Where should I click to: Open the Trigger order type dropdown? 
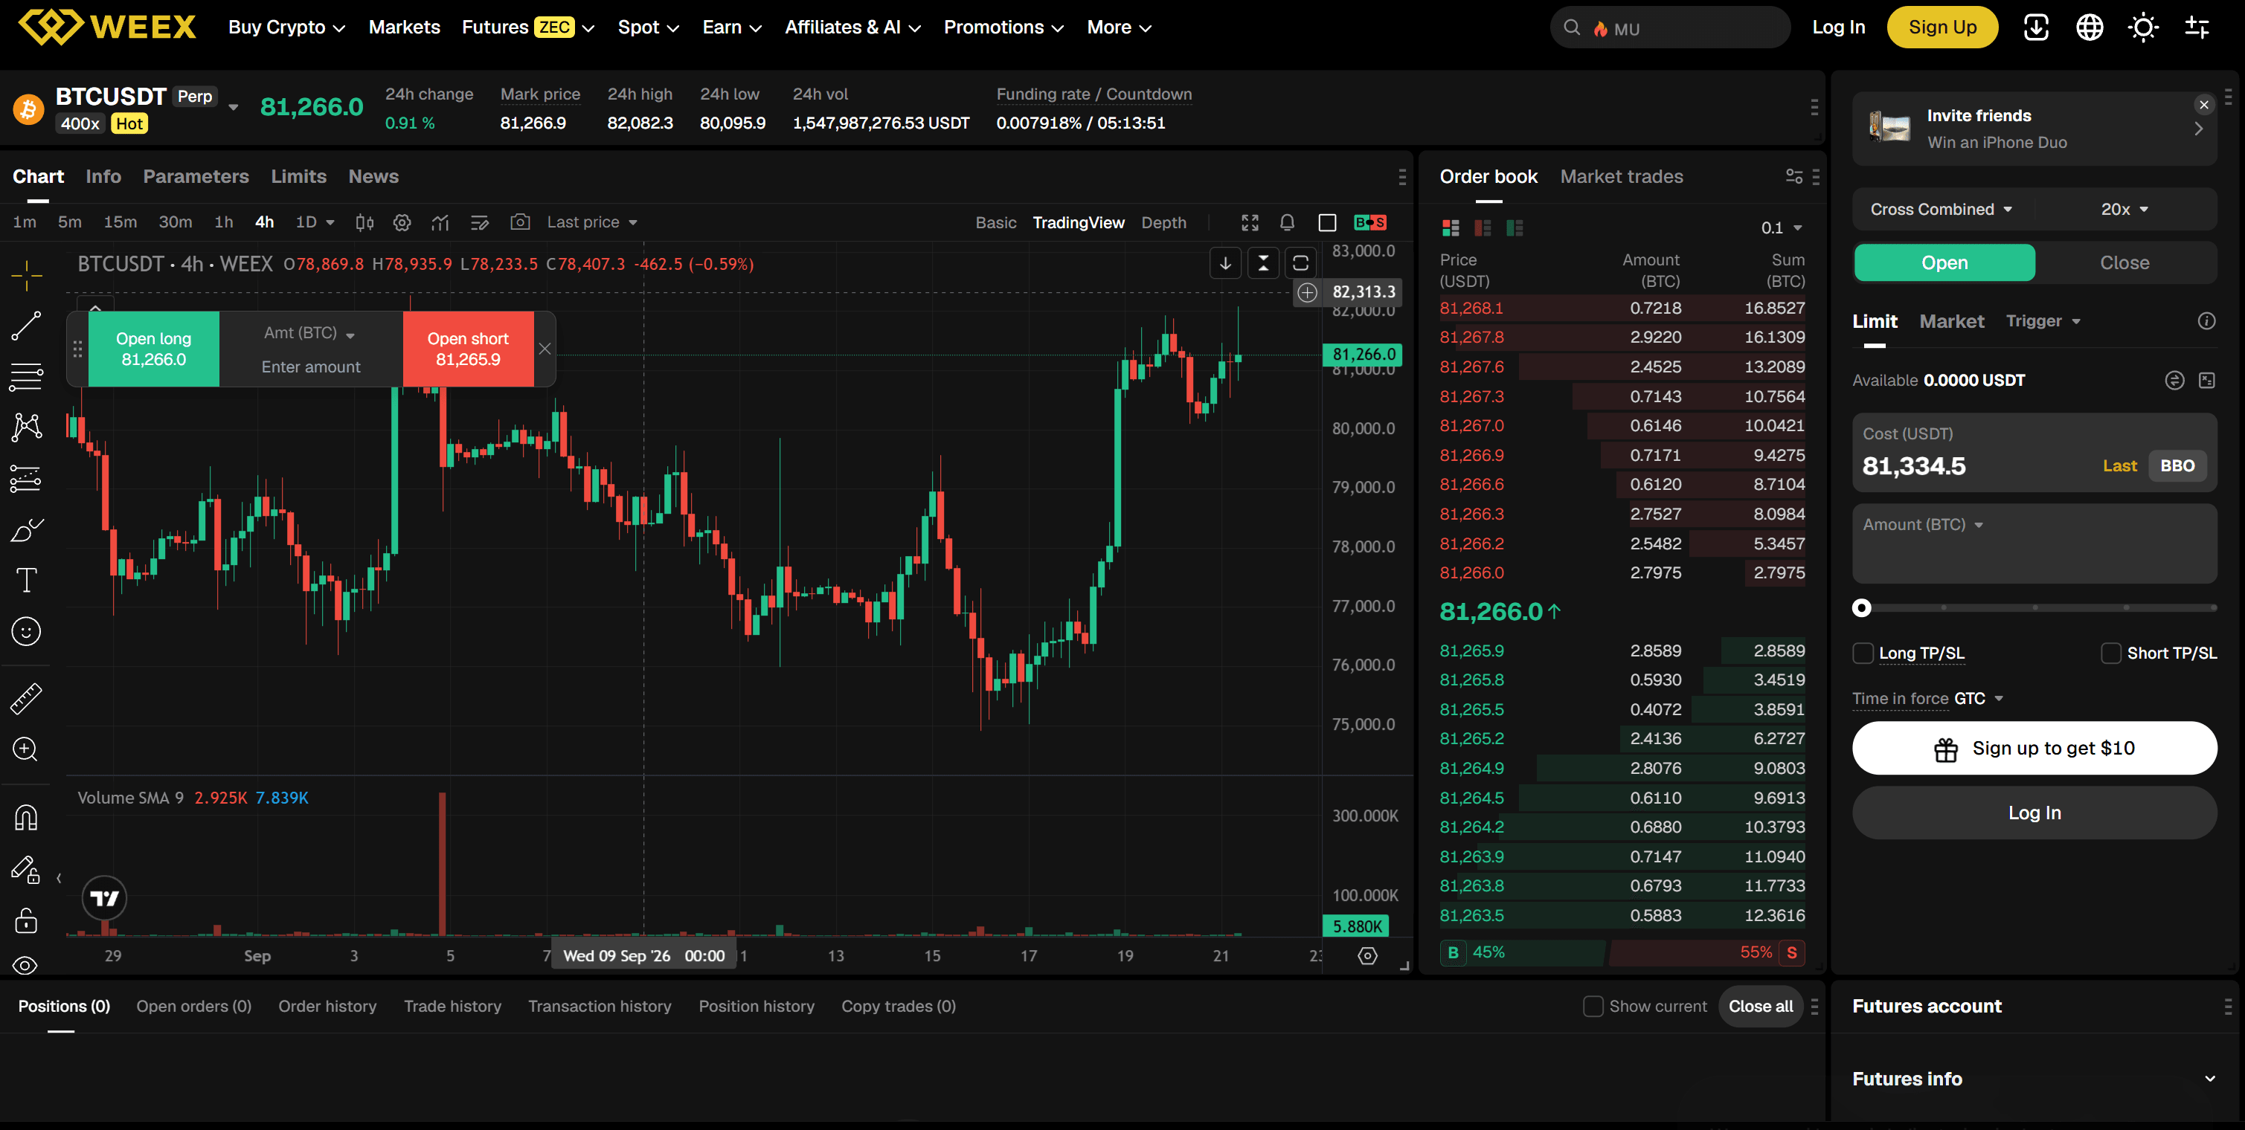click(2043, 321)
